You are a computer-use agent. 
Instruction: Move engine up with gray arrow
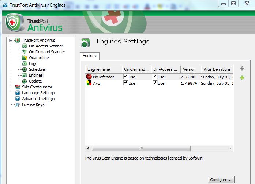click(242, 69)
